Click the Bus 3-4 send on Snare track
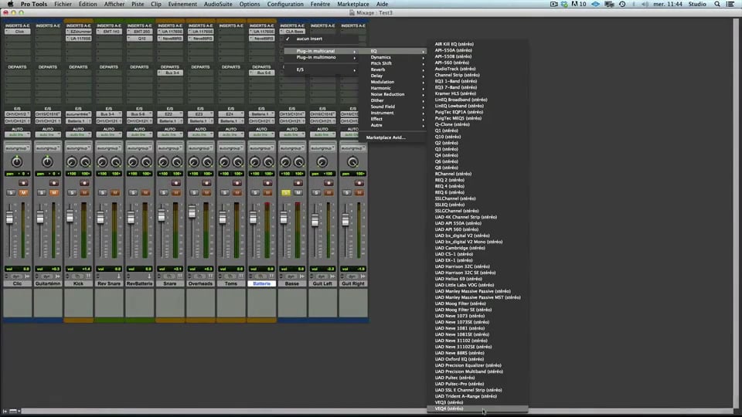This screenshot has height=417, width=742. click(170, 73)
